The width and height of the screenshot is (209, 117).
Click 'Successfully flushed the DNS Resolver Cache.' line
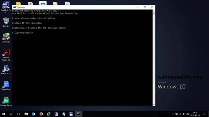click(x=39, y=28)
